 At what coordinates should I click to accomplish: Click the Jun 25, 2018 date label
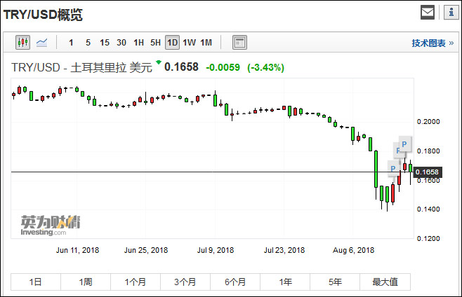click(146, 250)
